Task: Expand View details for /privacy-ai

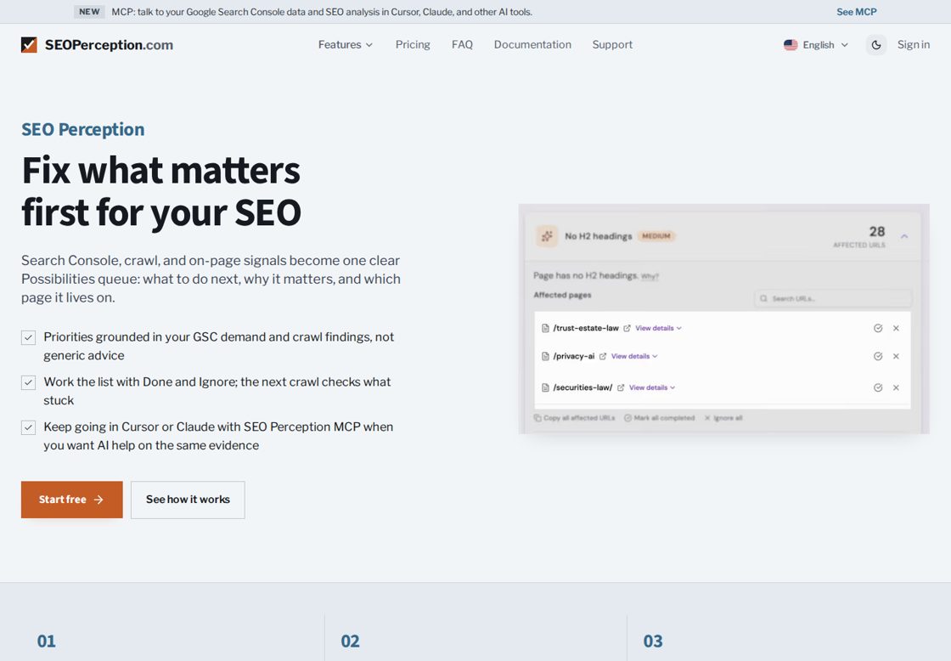Action: point(633,356)
